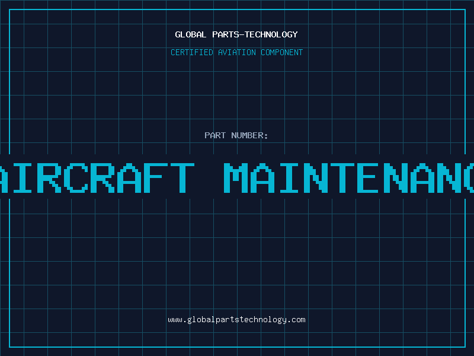Click the "www" prefix of the website URL

coord(175,320)
